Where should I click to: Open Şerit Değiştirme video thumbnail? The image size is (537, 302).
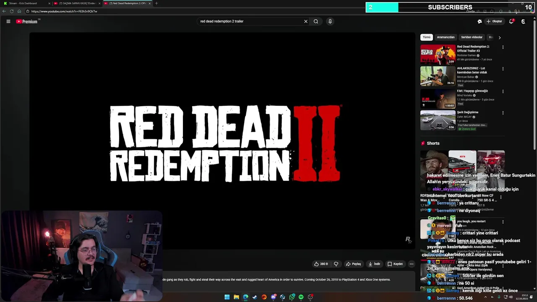coord(438,120)
